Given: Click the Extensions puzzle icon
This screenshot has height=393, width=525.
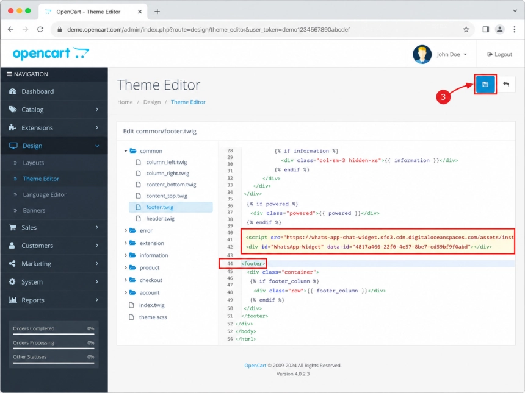Looking at the screenshot, I should [12, 127].
